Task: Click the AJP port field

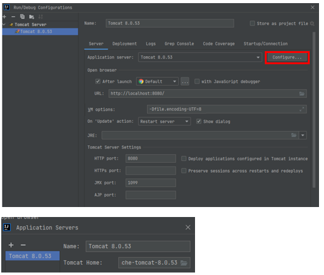Action: point(151,195)
